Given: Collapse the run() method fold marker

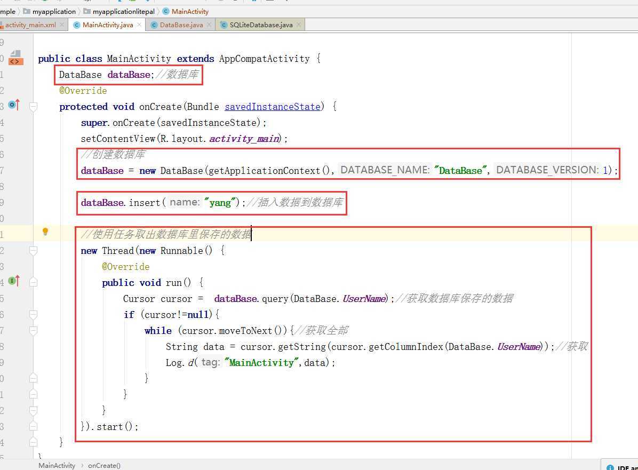Looking at the screenshot, I should click(x=33, y=283).
